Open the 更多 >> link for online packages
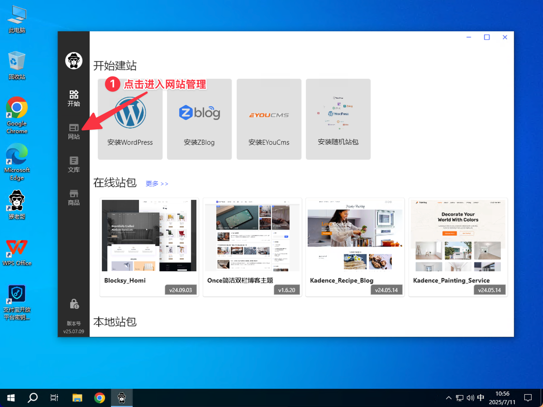 [x=157, y=184]
